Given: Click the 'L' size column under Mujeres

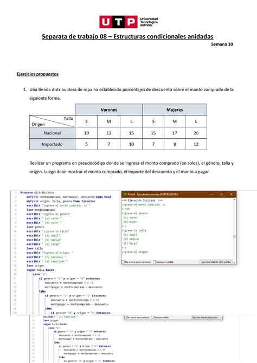Looking at the screenshot, I should pos(196,121).
